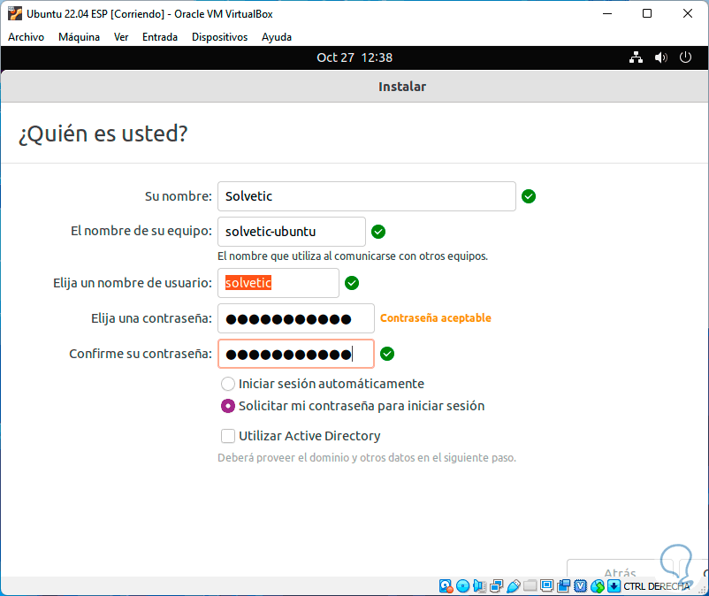
Task: Click the Oct 27 12:38 clock
Action: [x=354, y=57]
